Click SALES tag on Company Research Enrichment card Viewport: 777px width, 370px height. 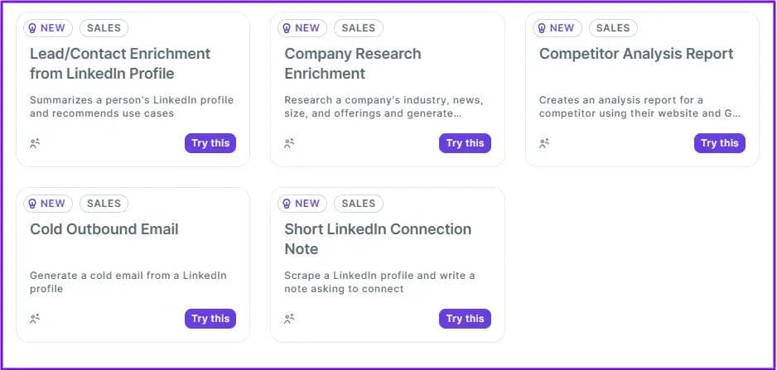click(359, 28)
